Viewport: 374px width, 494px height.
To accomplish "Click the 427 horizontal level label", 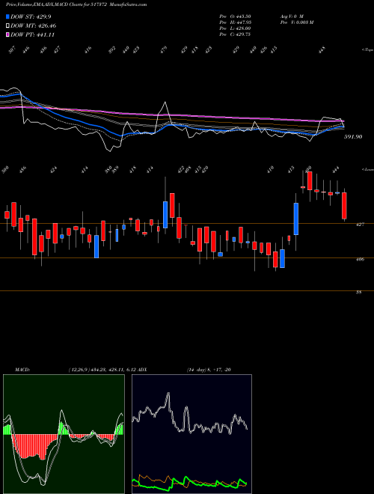I will (x=361, y=225).
